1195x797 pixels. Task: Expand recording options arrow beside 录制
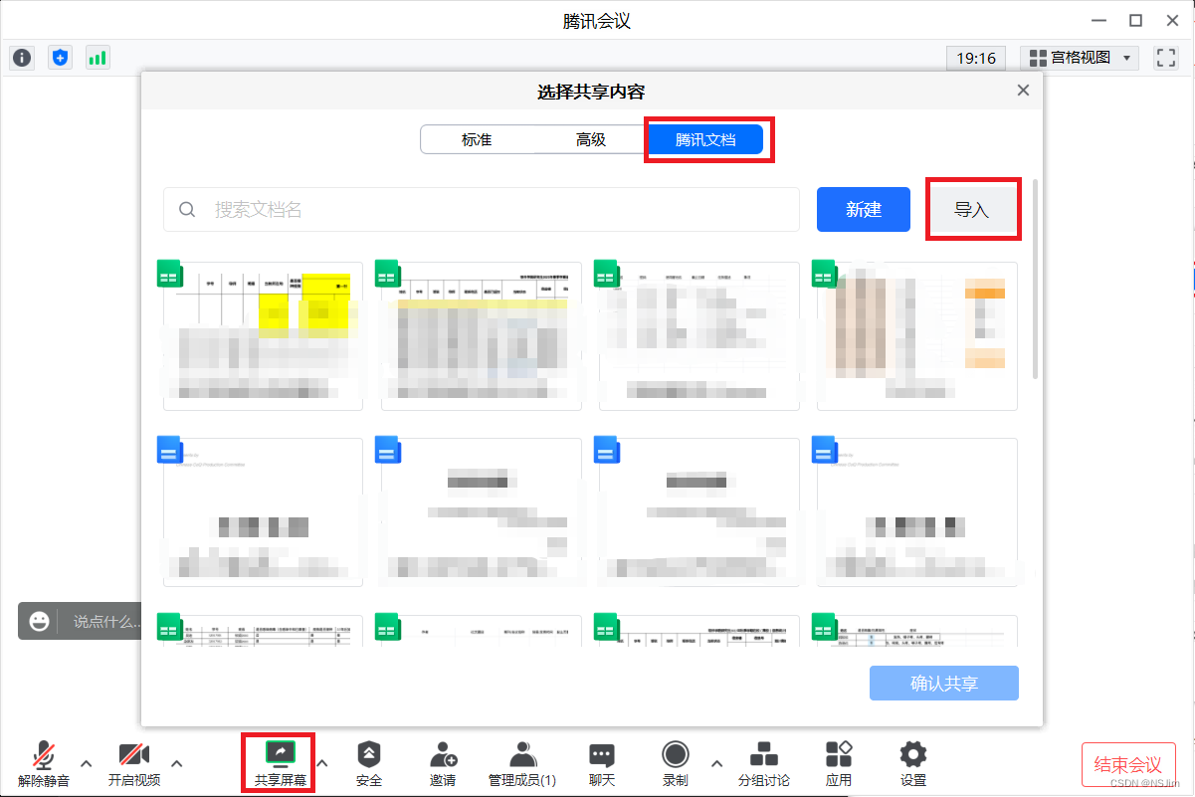[716, 763]
